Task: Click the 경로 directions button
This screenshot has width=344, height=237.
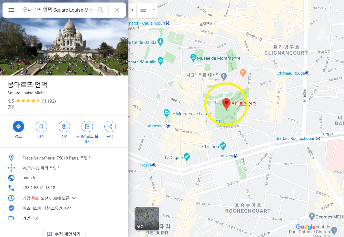Action: point(18,127)
